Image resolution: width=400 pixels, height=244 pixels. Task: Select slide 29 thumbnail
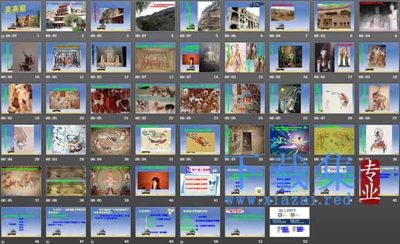(66, 140)
